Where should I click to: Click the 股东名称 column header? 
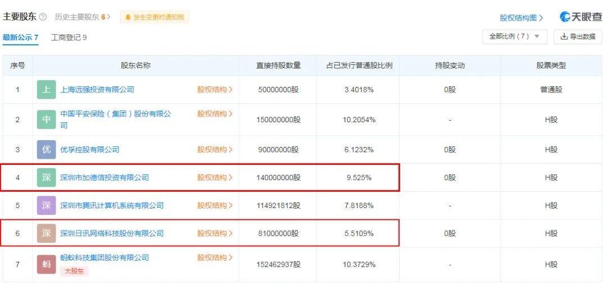pyautogui.click(x=135, y=65)
